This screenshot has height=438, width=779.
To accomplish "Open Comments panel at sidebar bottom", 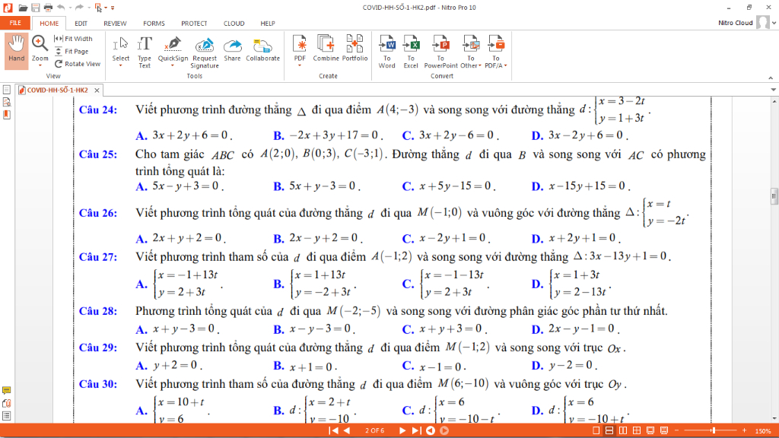I will (x=6, y=390).
